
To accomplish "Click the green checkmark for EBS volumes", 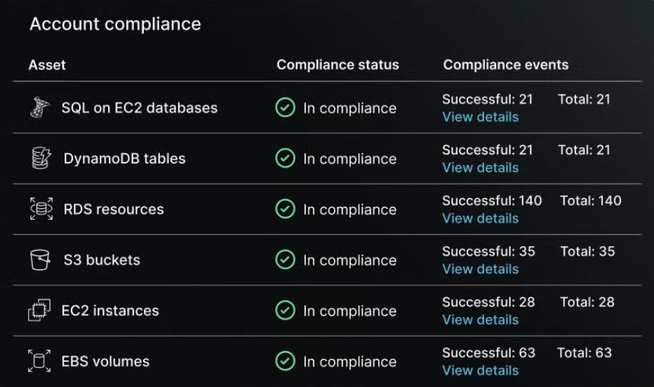I will pyautogui.click(x=286, y=361).
